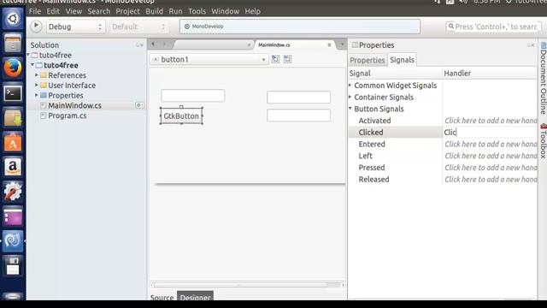Click the archive download dock icon
Viewport: 547px width, 308px height.
point(13,118)
